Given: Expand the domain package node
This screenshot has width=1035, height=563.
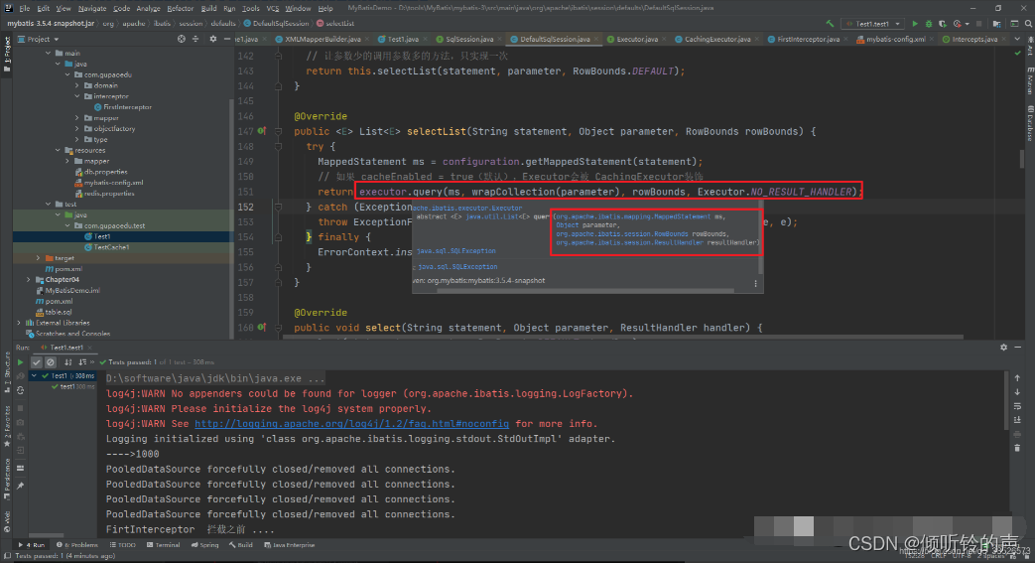Looking at the screenshot, I should point(76,85).
